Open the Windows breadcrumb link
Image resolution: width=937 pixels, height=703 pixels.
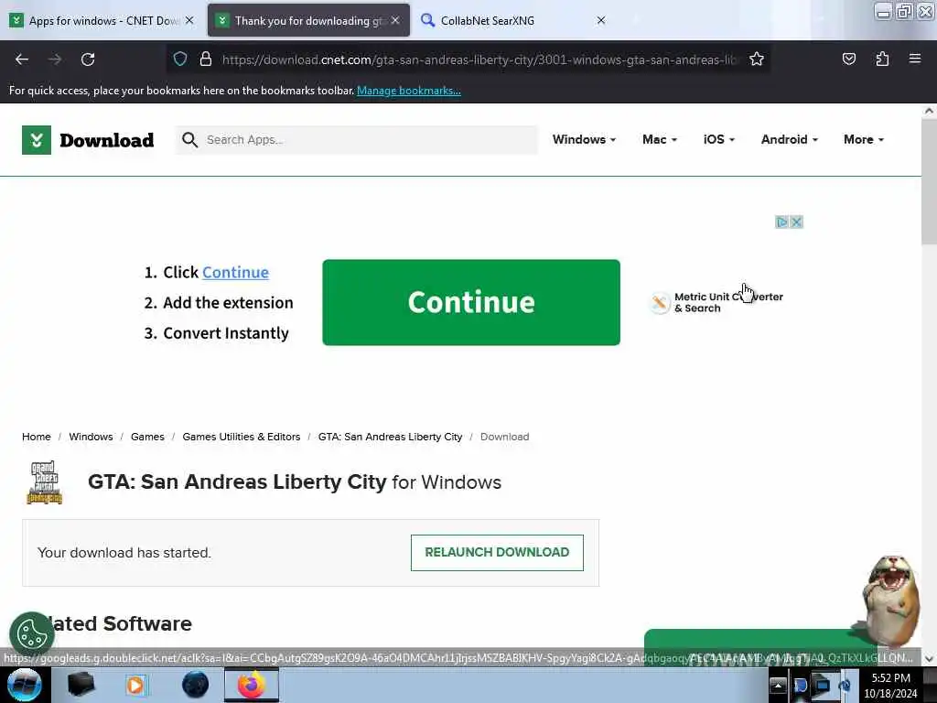91,437
